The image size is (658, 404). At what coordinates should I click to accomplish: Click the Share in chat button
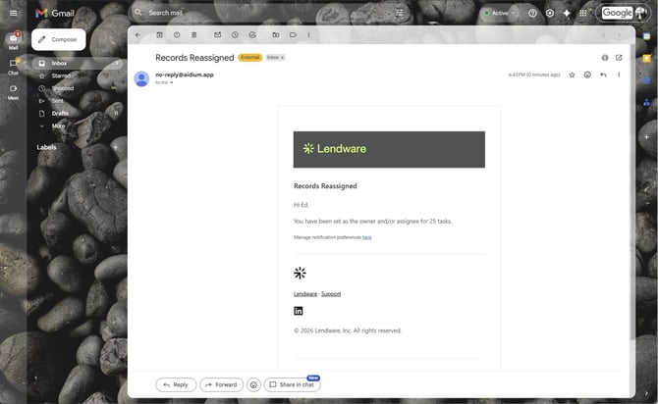[292, 384]
